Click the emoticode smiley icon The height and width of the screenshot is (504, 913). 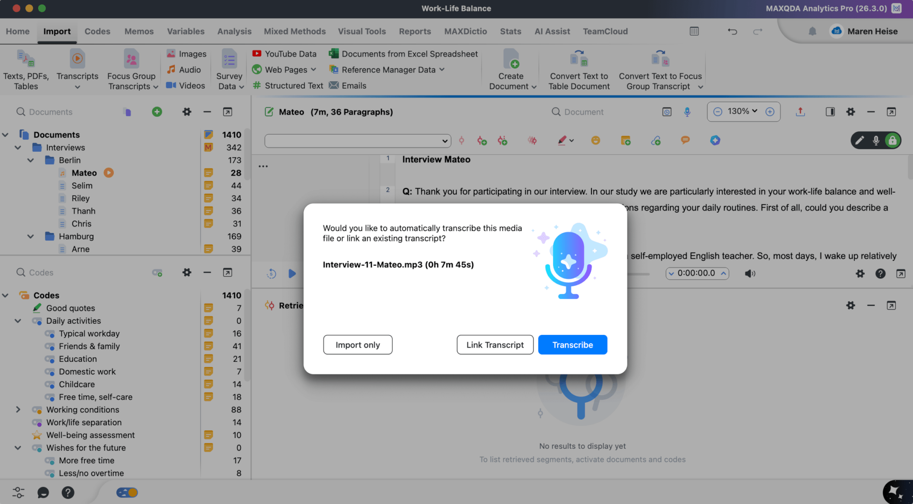point(596,141)
